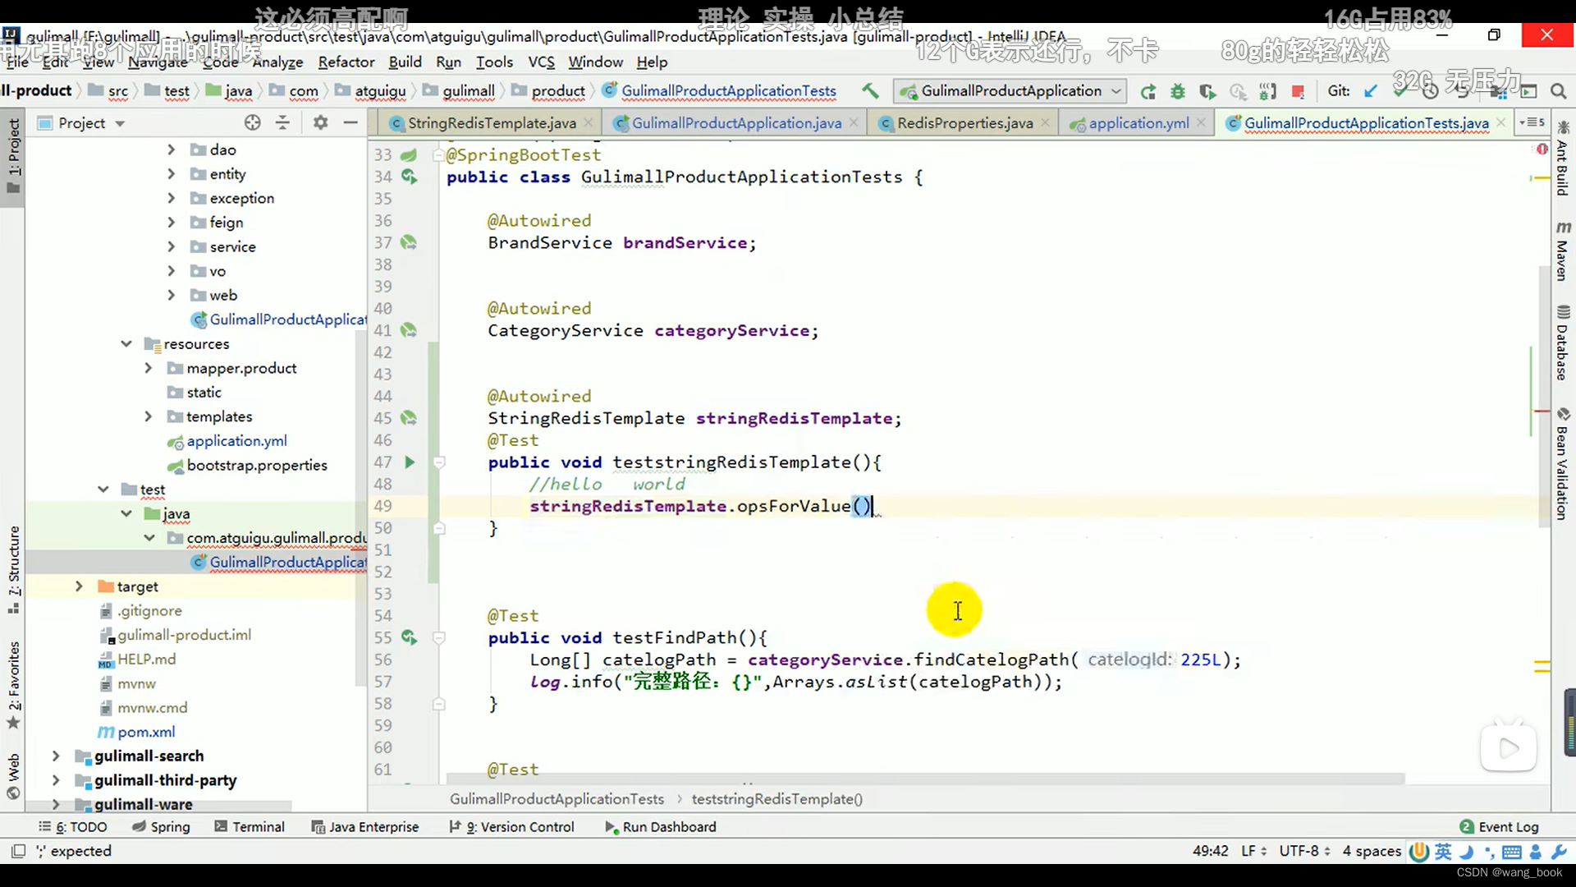The image size is (1576, 887).
Task: Toggle the Web tool window
Action: click(x=14, y=776)
